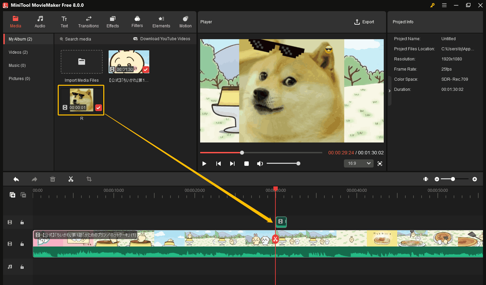486x285 pixels.
Task: Click the music track note icon
Action: [x=10, y=267]
